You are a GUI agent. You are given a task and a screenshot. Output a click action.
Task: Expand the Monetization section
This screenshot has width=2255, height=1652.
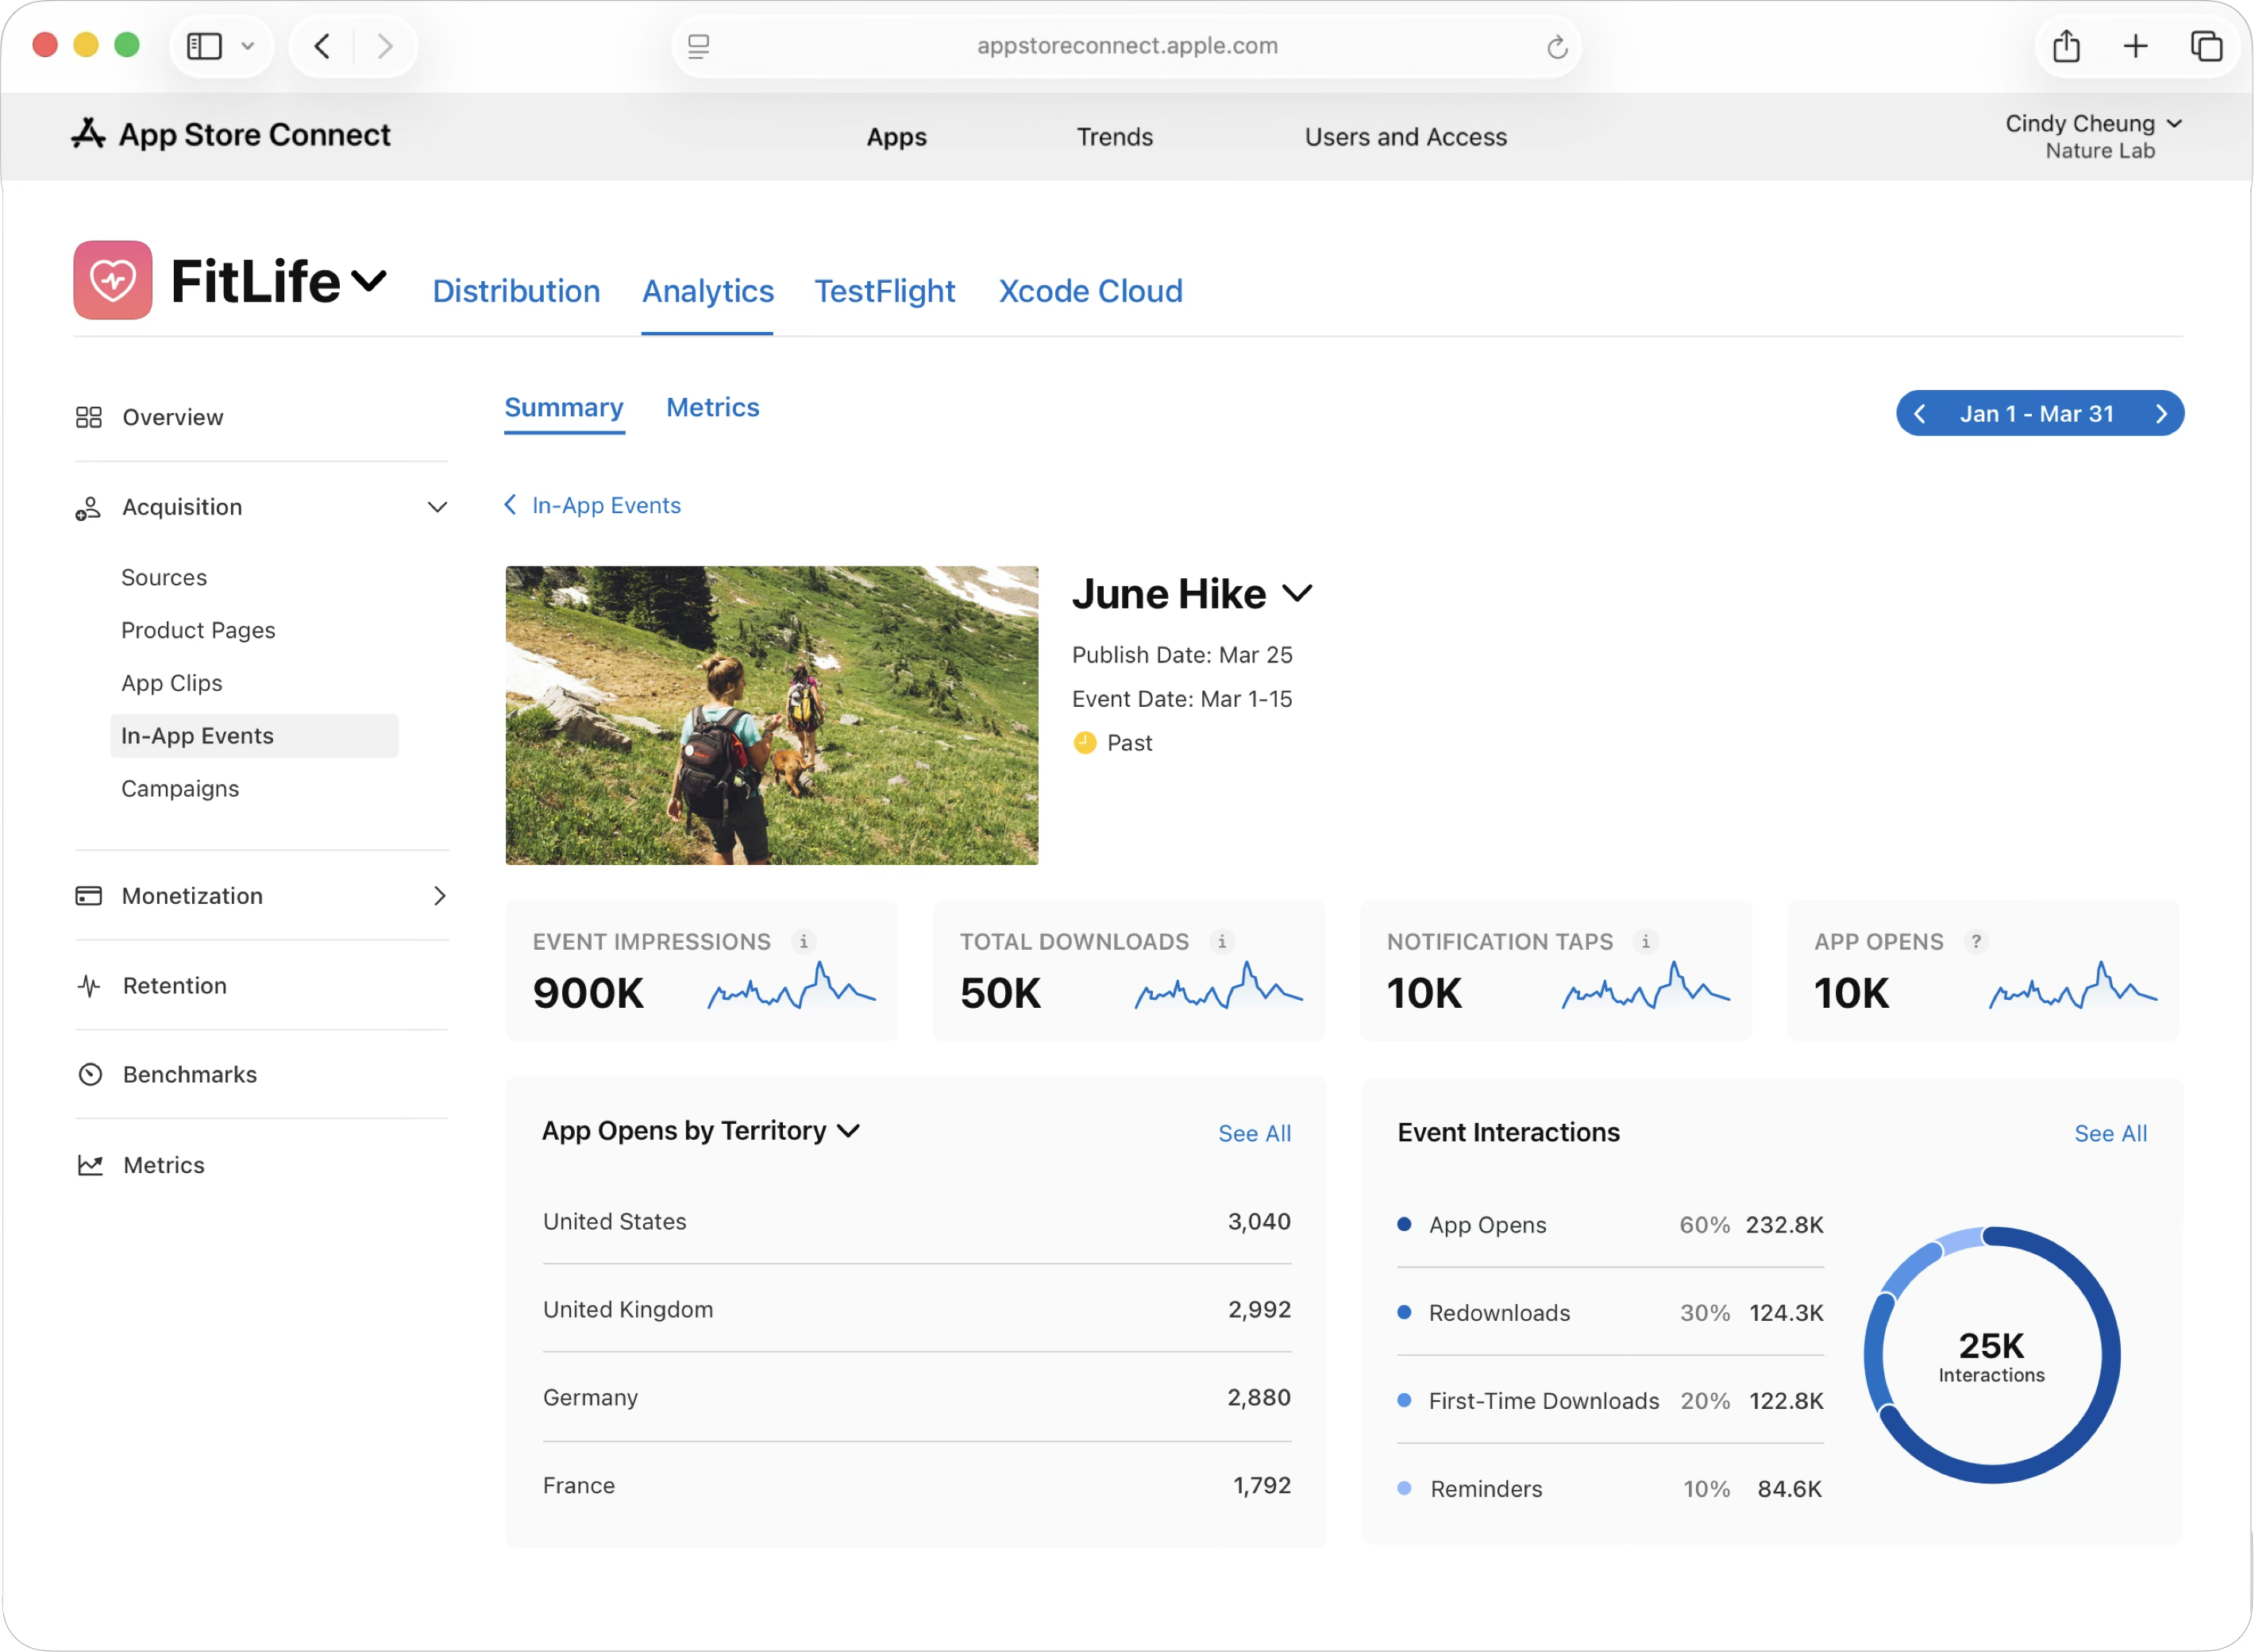click(x=439, y=896)
